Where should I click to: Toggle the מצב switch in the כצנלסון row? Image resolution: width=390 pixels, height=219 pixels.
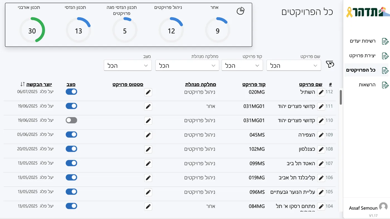point(71,149)
